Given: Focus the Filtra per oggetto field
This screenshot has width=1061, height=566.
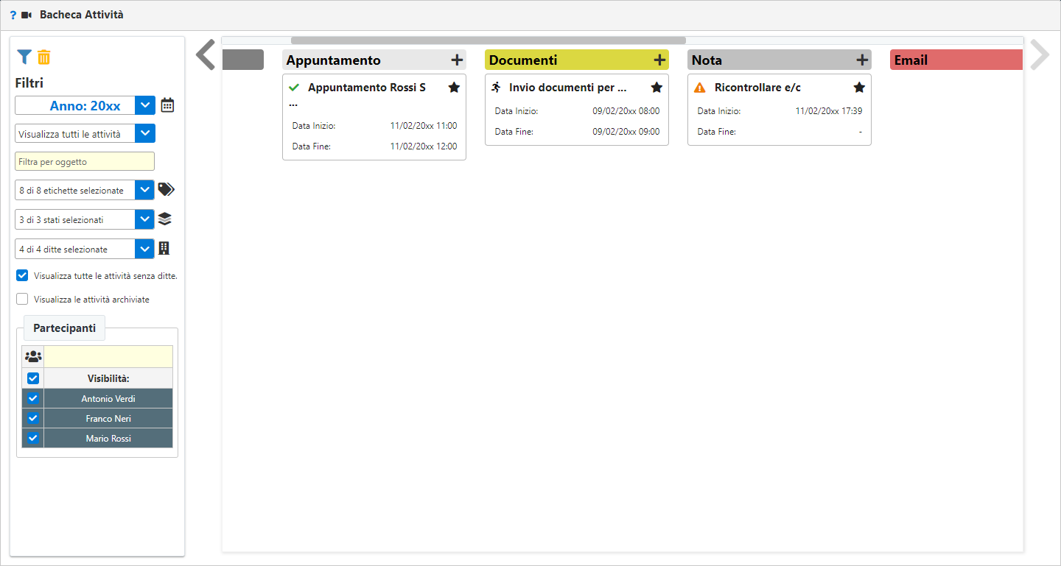Looking at the screenshot, I should pyautogui.click(x=85, y=161).
